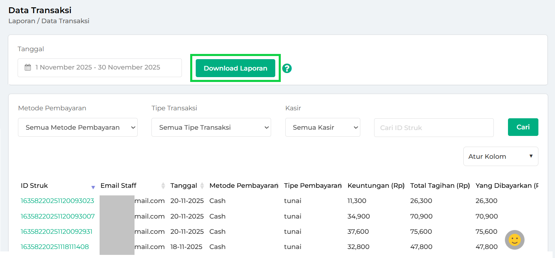Expand the Semua Tipe Transaksi dropdown
The image size is (555, 258).
pyautogui.click(x=211, y=127)
